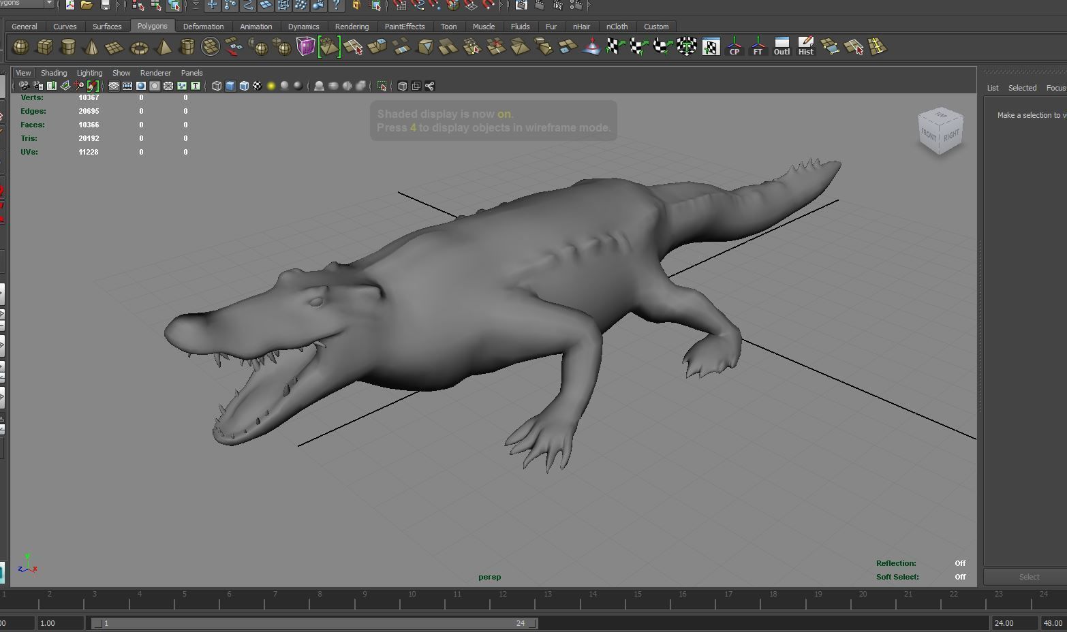Toggle wireframe on shaded cube icon

244,86
